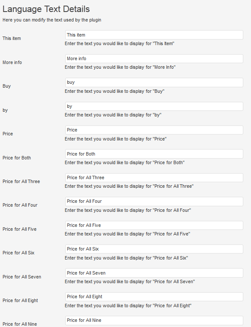Click the "Price for All Seven" row label
The height and width of the screenshot is (327, 251).
tap(22, 277)
